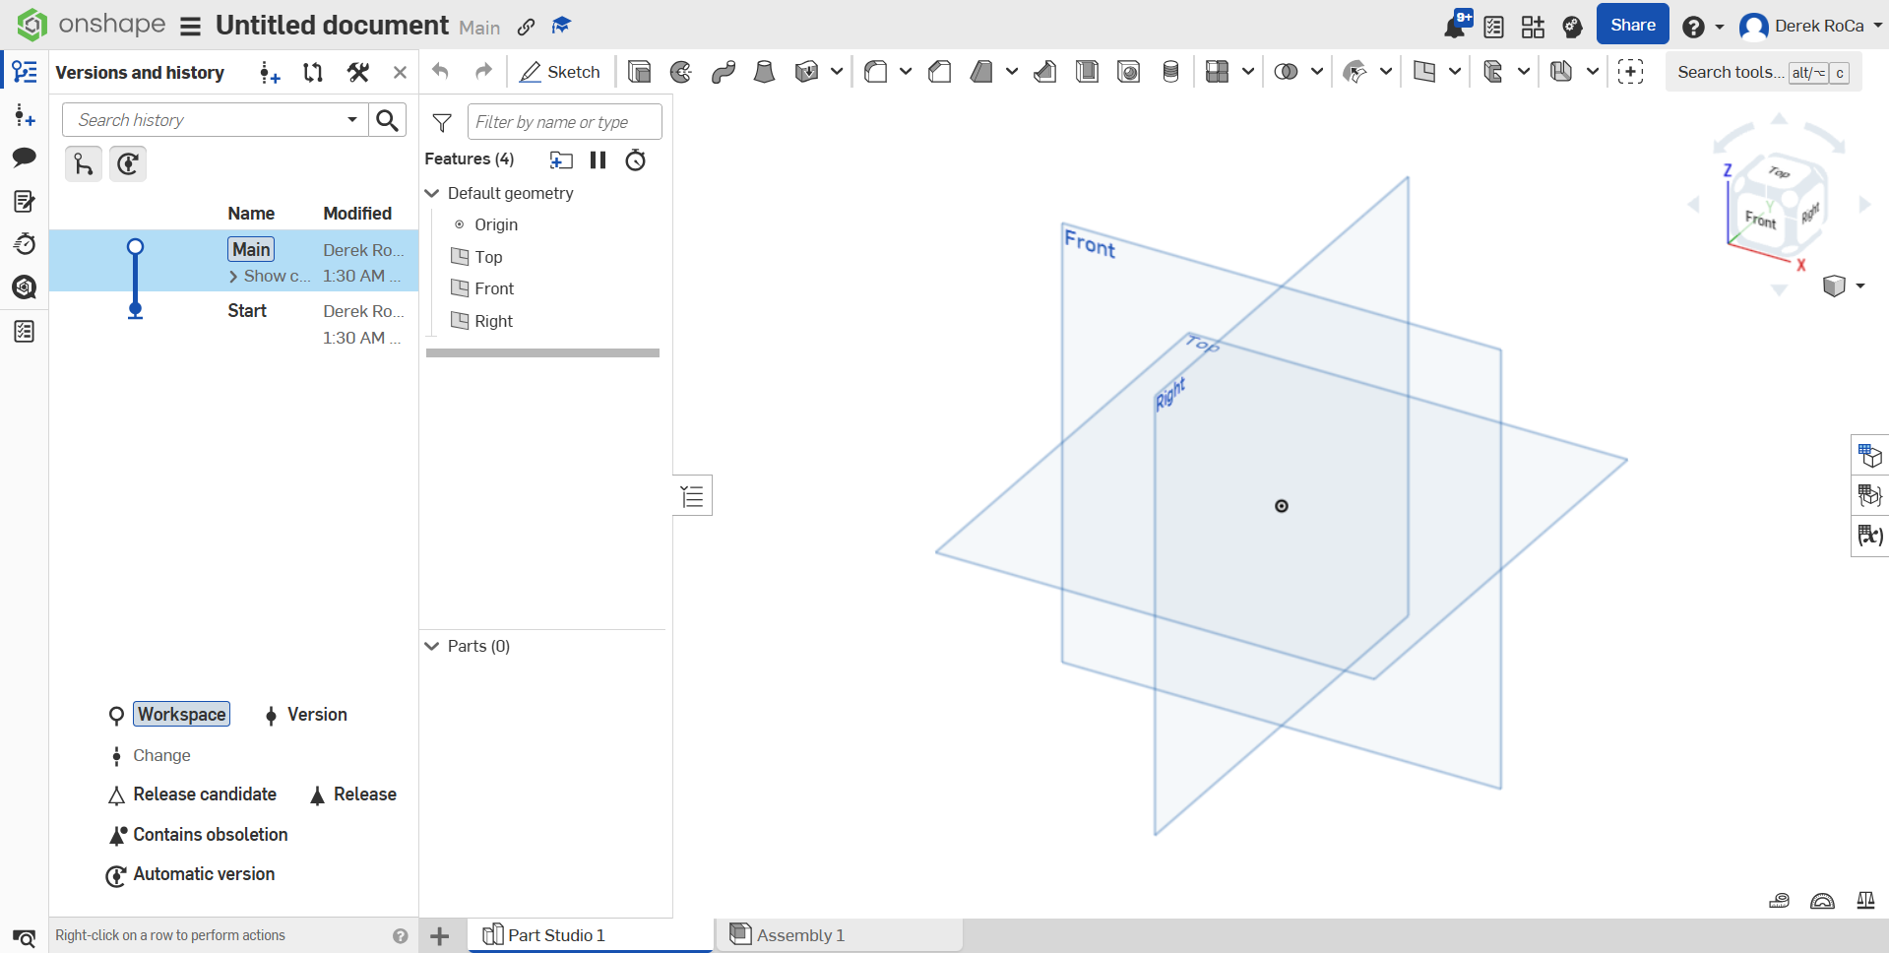
Task: Select the Right plane in features
Action: pyautogui.click(x=494, y=321)
